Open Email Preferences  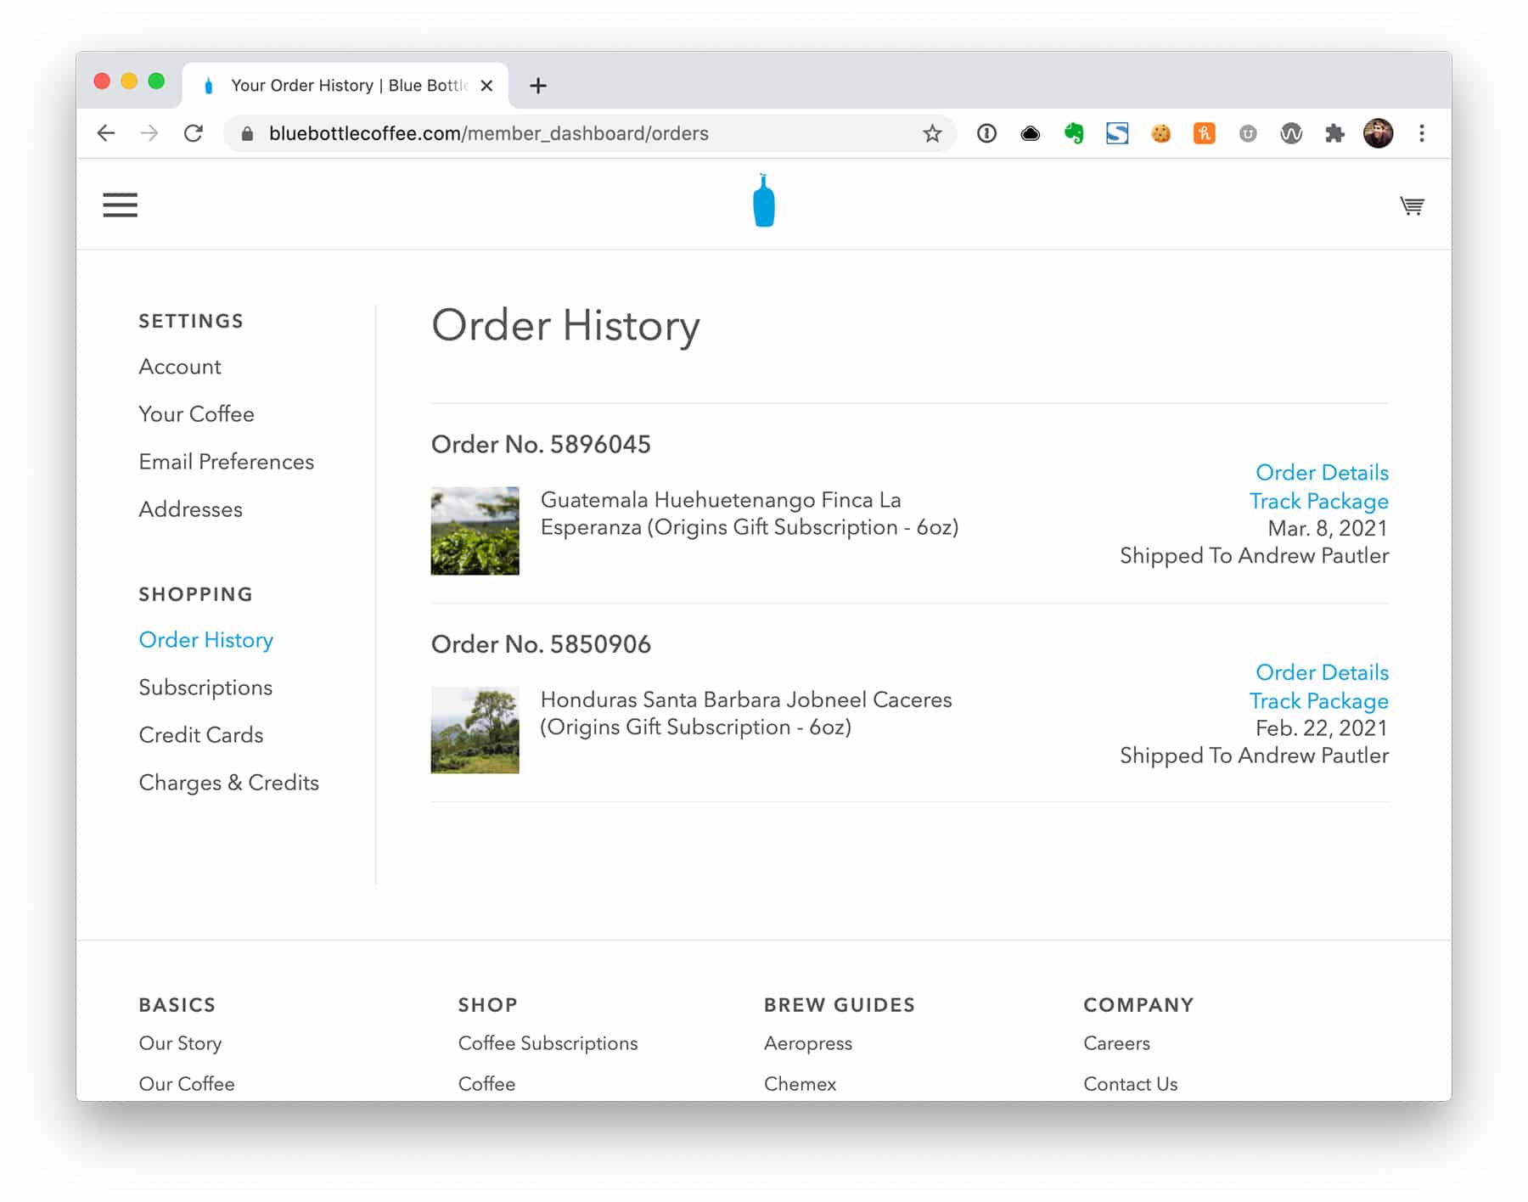[x=226, y=462]
